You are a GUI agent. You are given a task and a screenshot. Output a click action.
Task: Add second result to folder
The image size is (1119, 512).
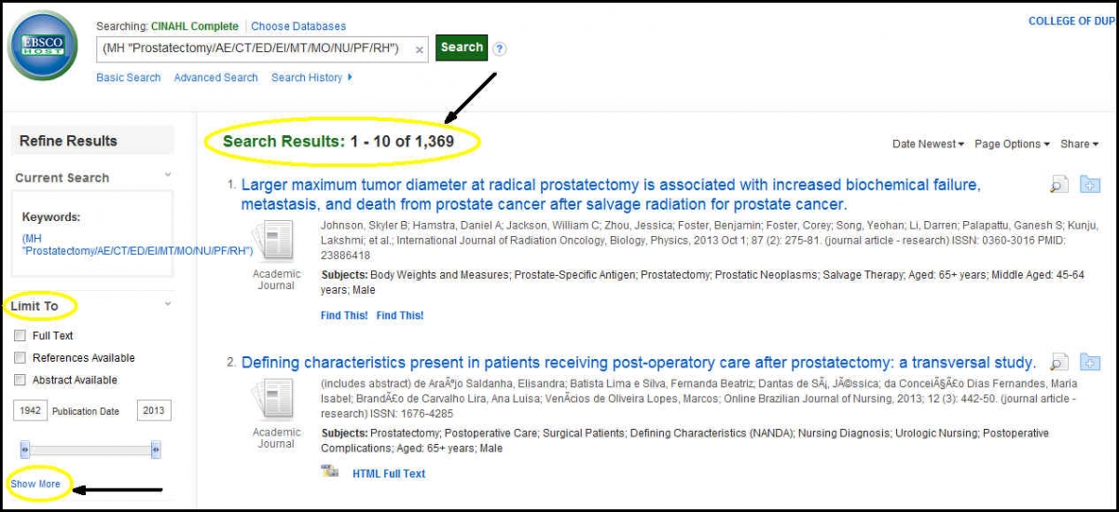(1090, 363)
